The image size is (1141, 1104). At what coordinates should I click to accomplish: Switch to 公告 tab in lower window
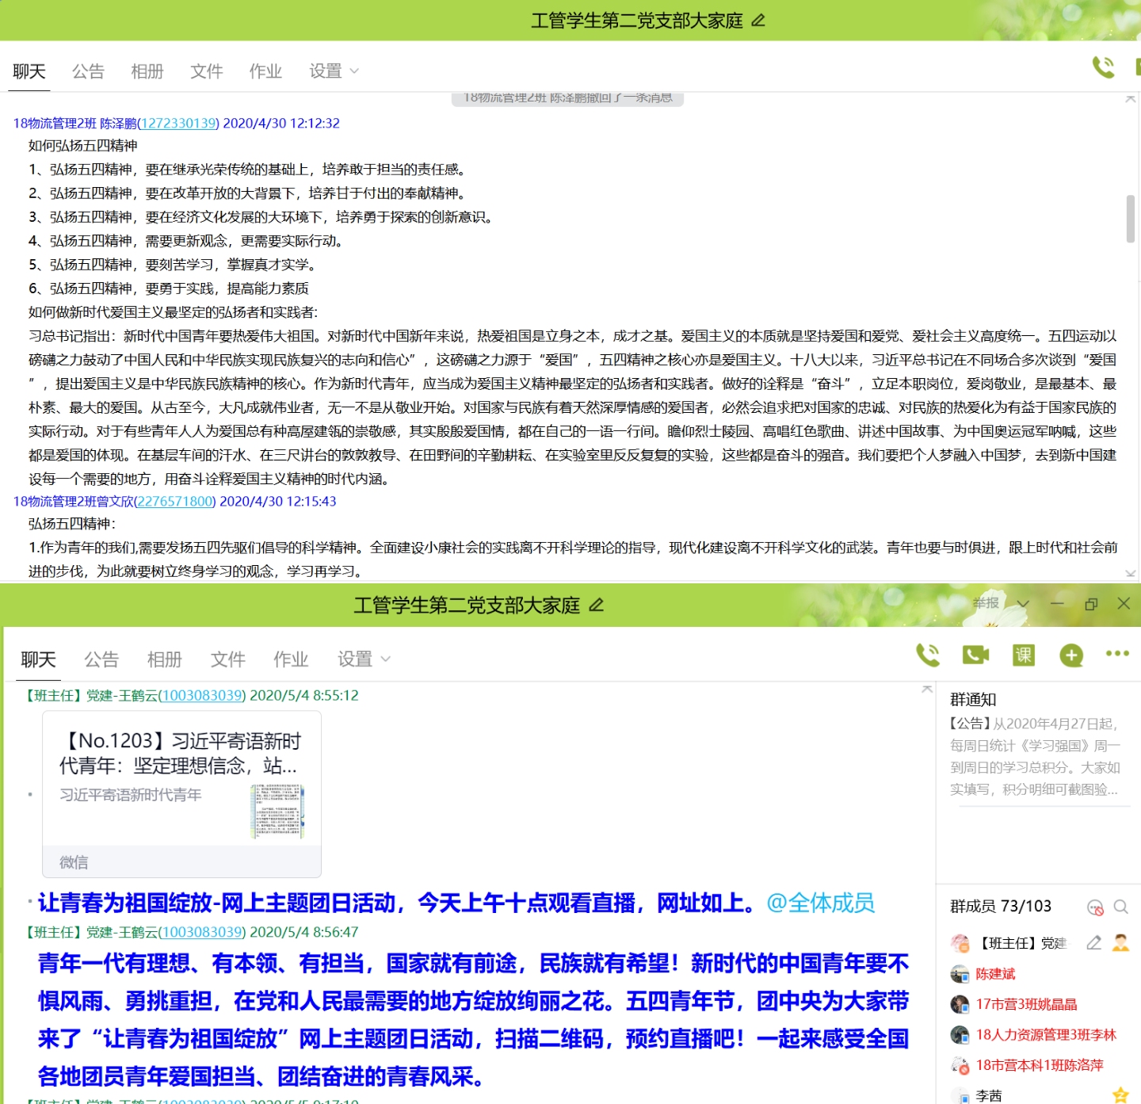[x=101, y=659]
